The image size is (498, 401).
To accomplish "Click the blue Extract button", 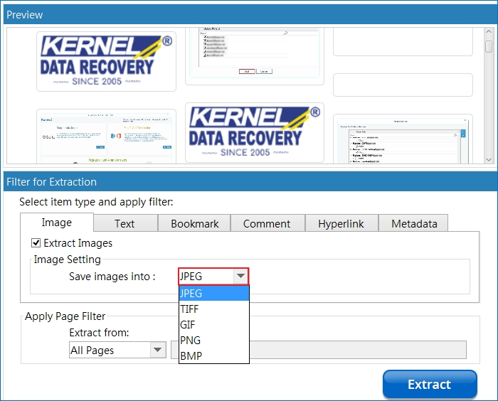I will (430, 384).
